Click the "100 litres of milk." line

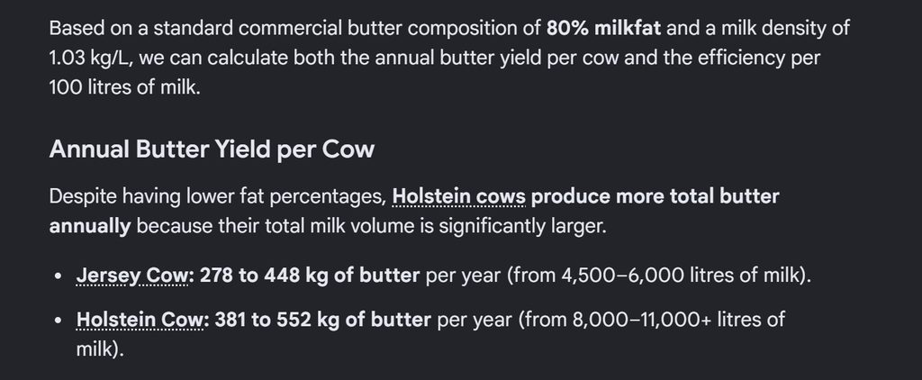pyautogui.click(x=124, y=88)
